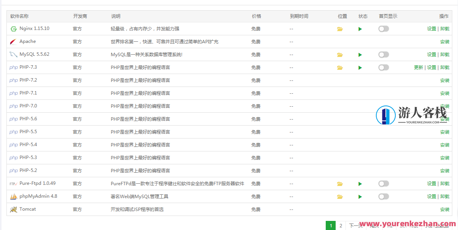
Task: Toggle homepage display for PHP-7.3
Action: coord(384,68)
